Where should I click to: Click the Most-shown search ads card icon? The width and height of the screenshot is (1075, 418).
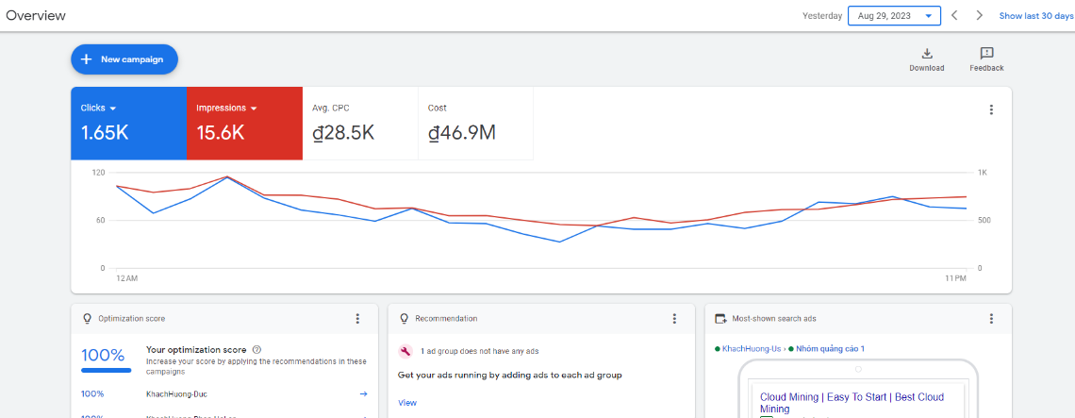720,319
